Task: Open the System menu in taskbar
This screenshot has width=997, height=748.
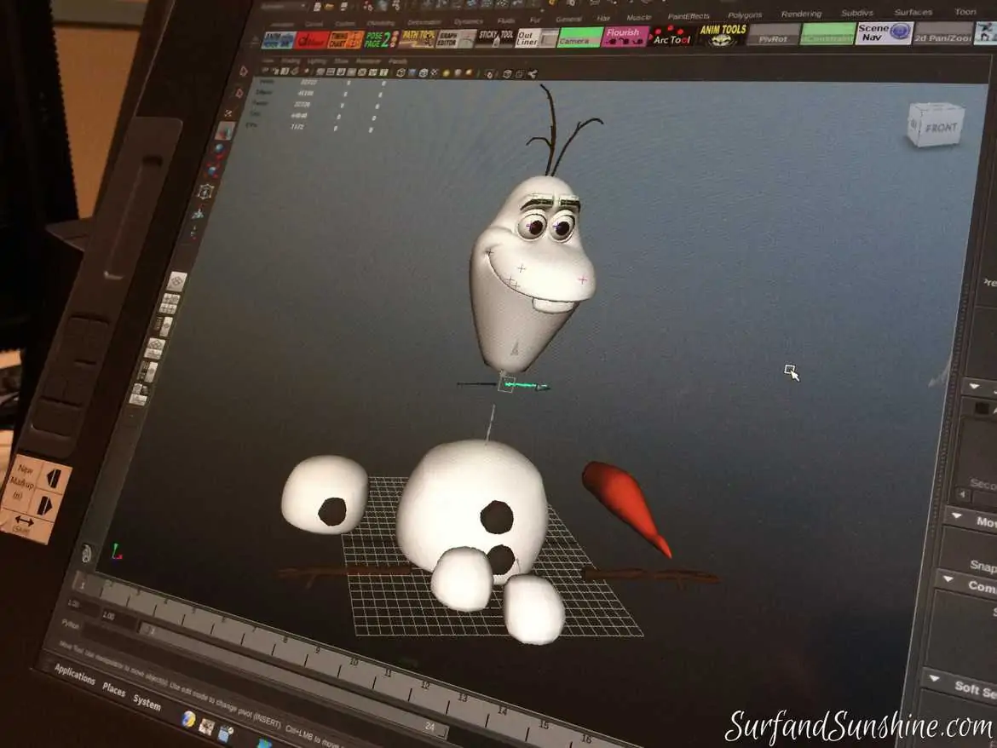Action: click(147, 702)
